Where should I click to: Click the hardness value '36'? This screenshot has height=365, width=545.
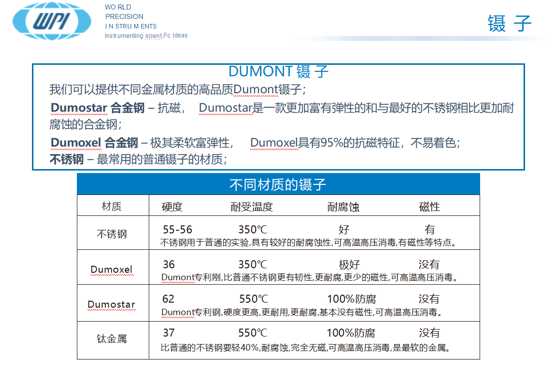click(x=169, y=265)
